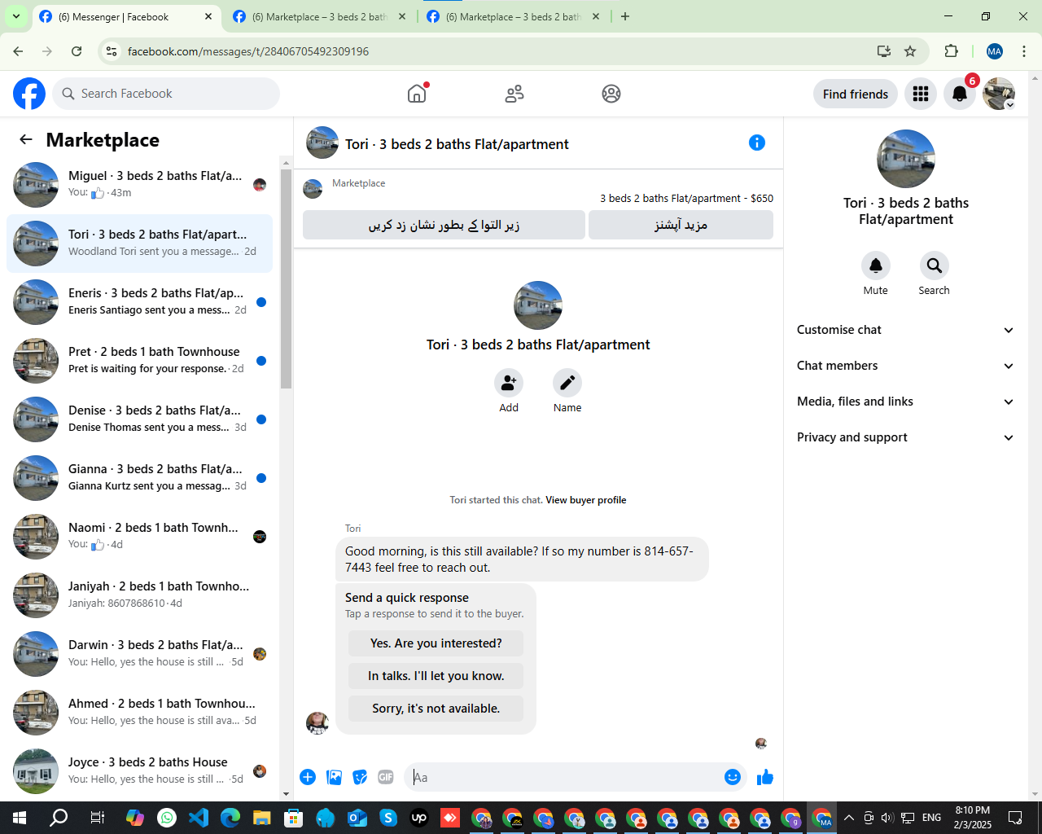Edit the chat name

[567, 383]
